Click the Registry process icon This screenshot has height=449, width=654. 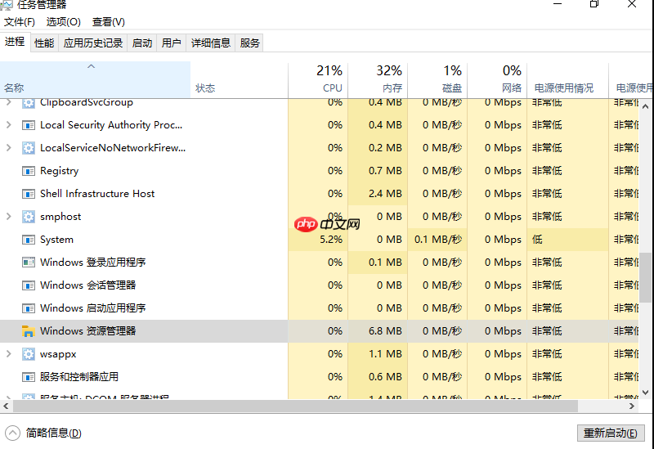29,171
